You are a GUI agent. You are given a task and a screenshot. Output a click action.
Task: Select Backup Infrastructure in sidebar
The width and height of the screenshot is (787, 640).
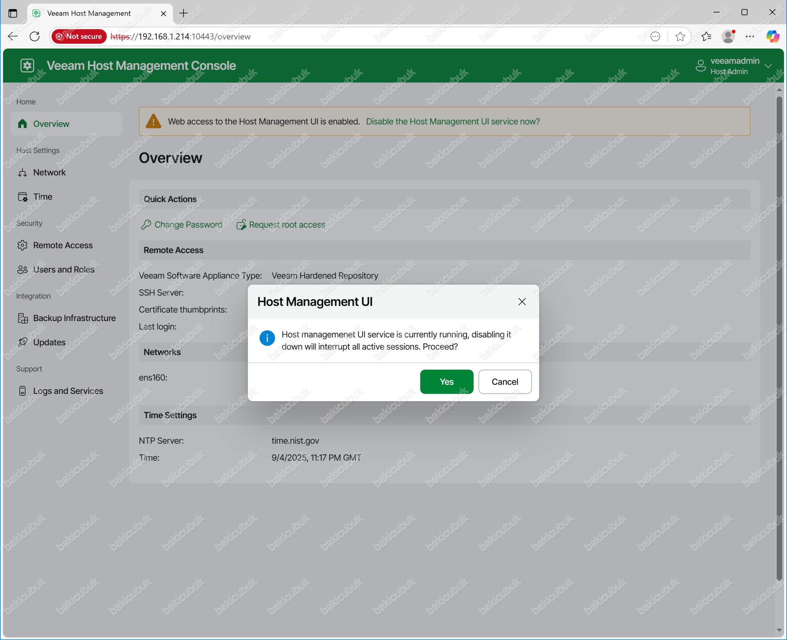(x=66, y=318)
